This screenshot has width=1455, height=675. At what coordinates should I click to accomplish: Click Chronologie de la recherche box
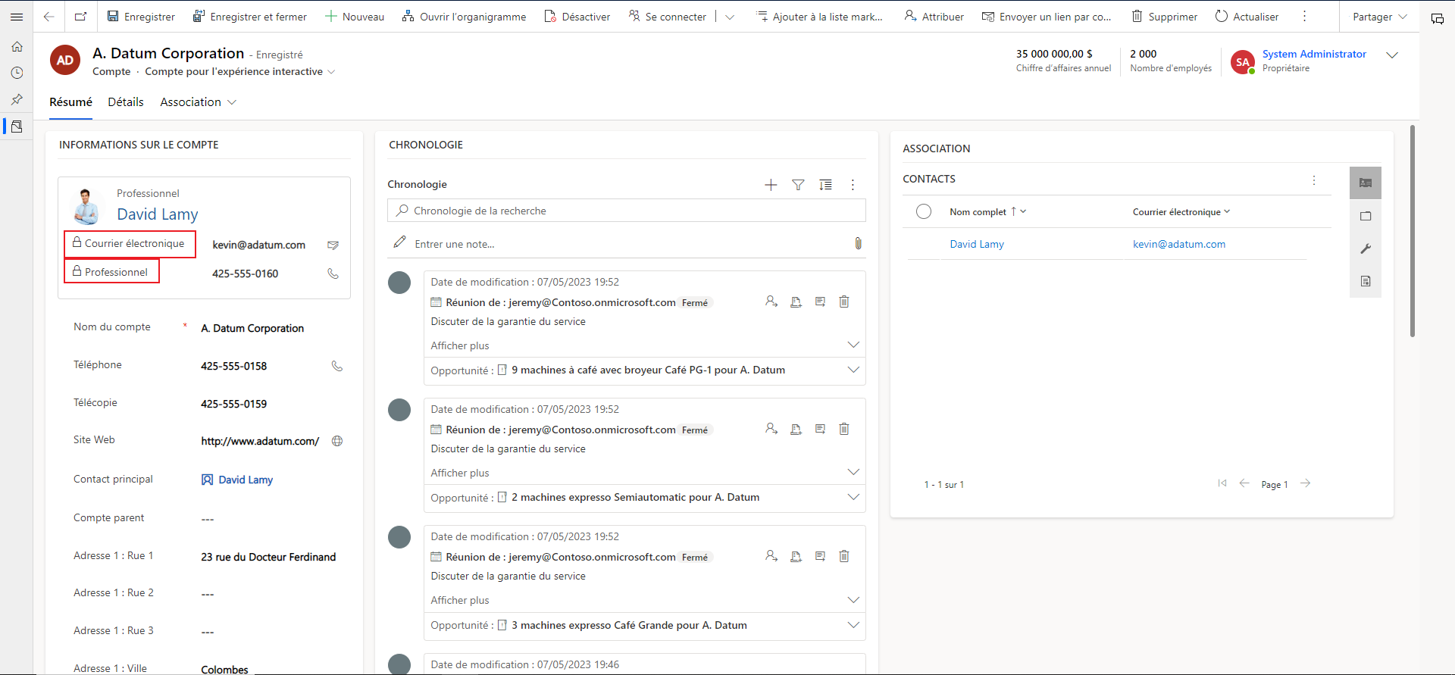pyautogui.click(x=626, y=211)
